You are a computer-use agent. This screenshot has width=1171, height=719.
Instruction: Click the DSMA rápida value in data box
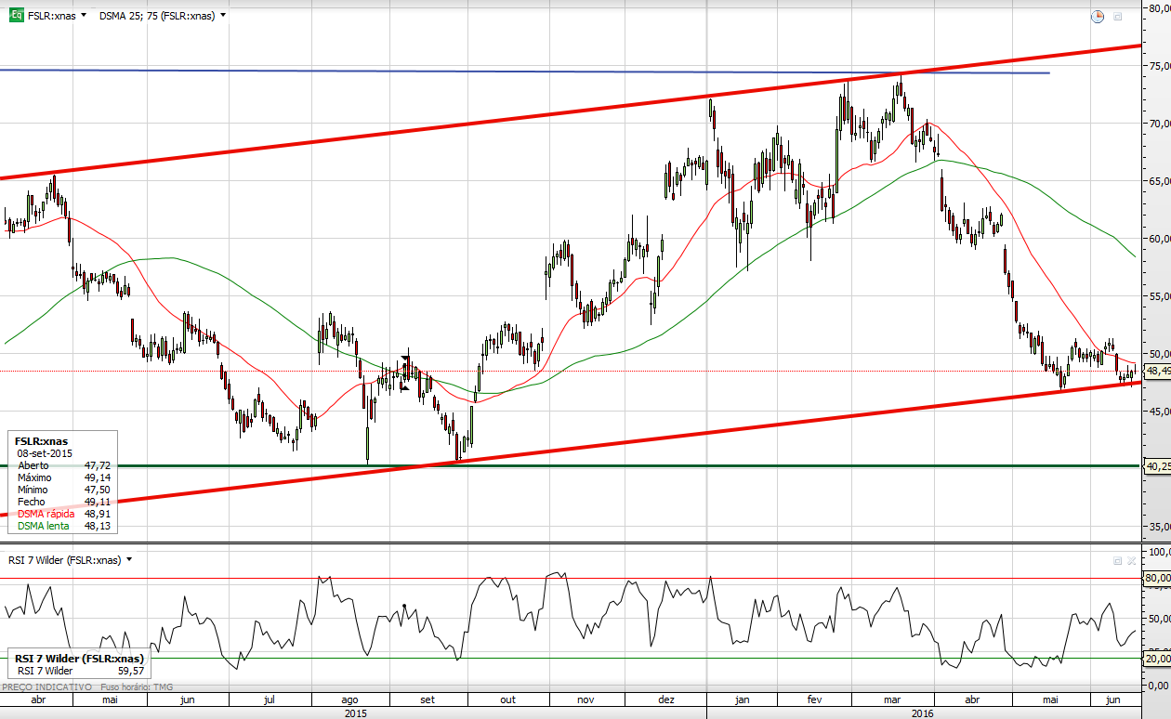click(x=98, y=514)
